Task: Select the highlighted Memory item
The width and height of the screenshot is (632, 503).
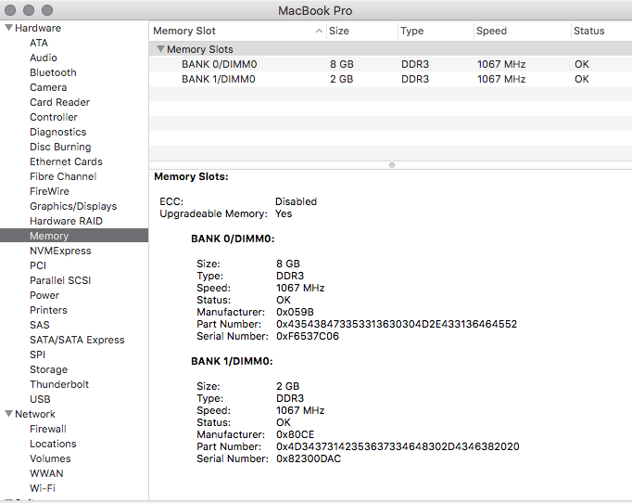Action: pyautogui.click(x=74, y=236)
